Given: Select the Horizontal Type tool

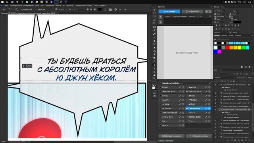Looking at the screenshot, I should (154, 65).
